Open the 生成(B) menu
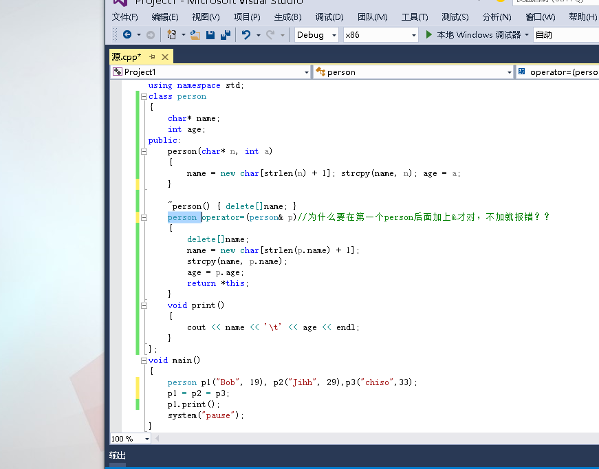 point(287,17)
